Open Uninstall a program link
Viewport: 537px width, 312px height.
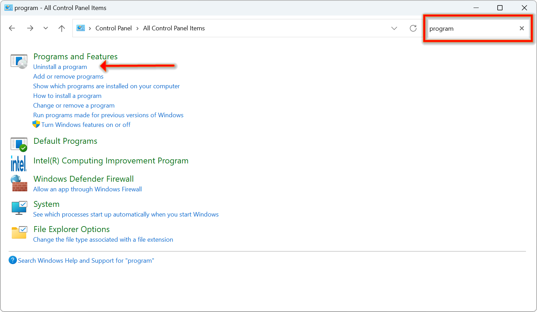click(60, 67)
